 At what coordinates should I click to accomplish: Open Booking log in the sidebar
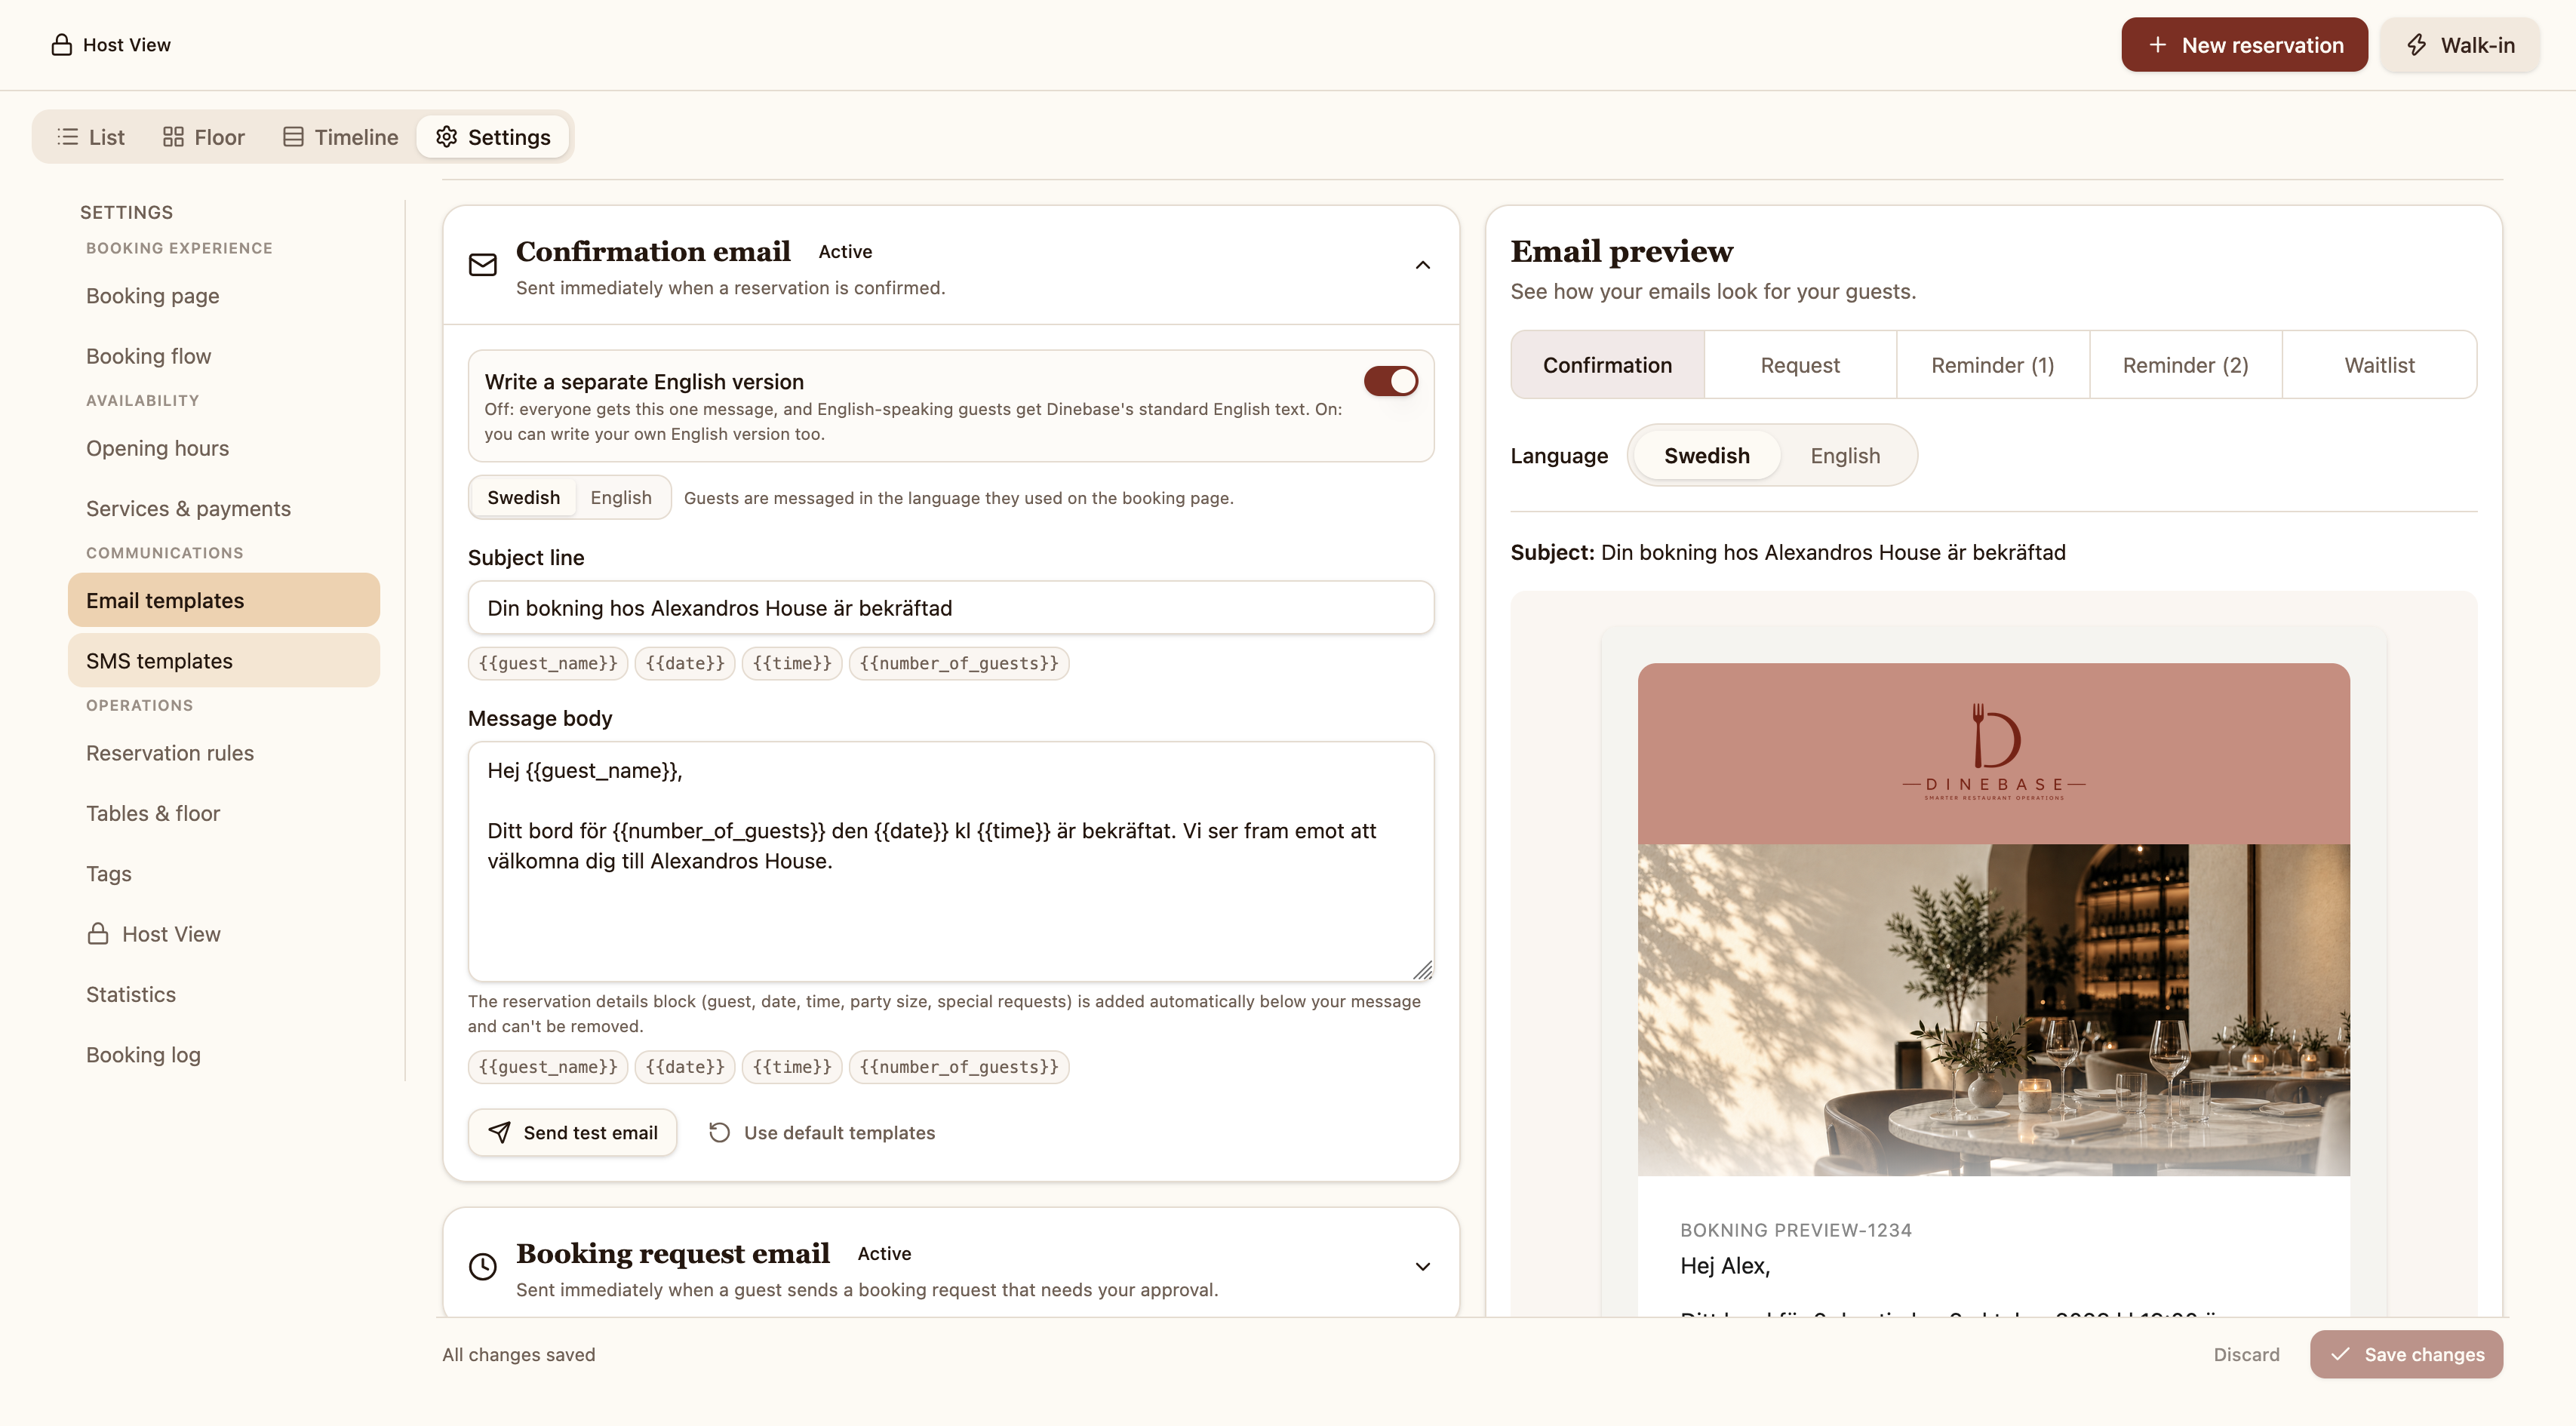[x=224, y=1055]
